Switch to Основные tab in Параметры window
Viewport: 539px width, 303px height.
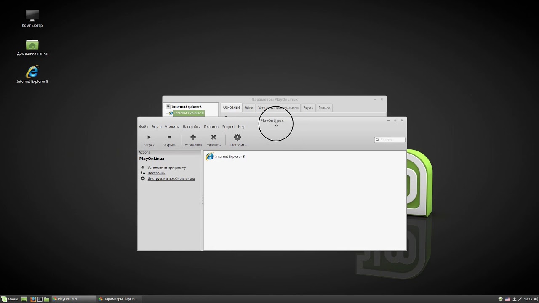pos(232,108)
